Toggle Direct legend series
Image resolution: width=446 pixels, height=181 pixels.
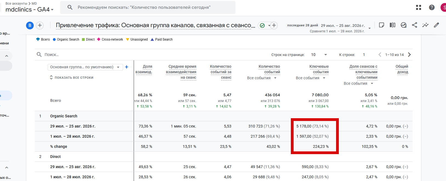pyautogui.click(x=88, y=39)
